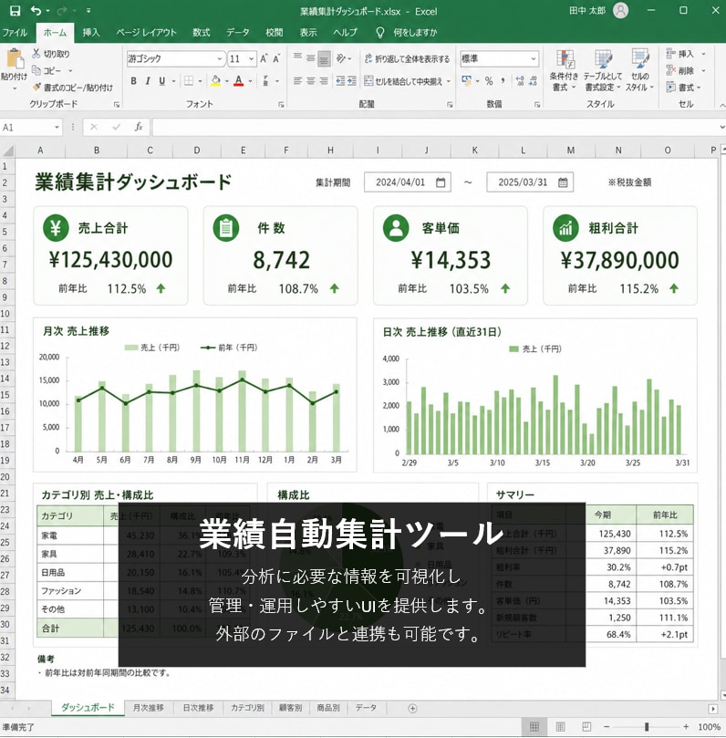Expand the formula bar chevron
726x738 pixels.
tap(721, 127)
